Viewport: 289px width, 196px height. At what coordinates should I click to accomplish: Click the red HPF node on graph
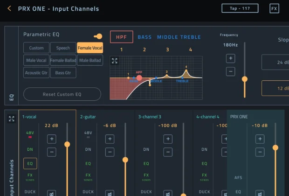[x=139, y=78]
